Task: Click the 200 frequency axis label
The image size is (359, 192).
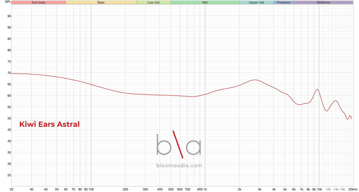Action: [x=125, y=189]
